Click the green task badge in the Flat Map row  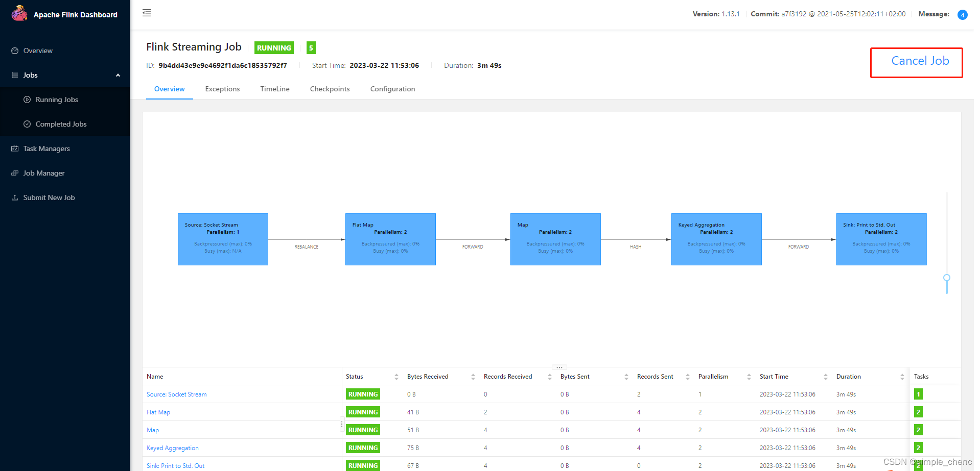[918, 412]
